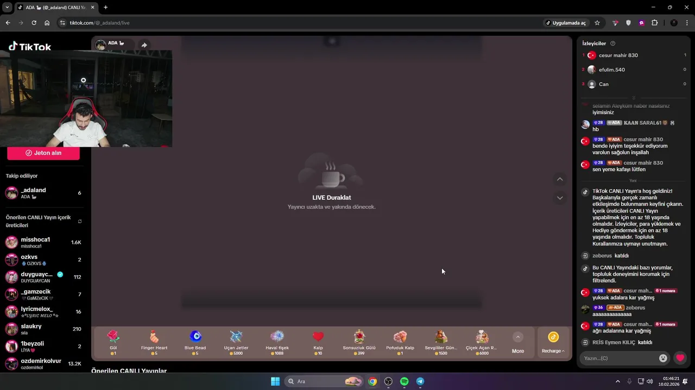Open the ADA streamer profile avatar
The height and width of the screenshot is (390, 695).
[x=100, y=44]
